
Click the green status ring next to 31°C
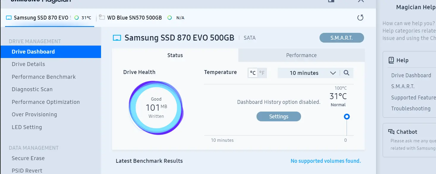coord(76,18)
